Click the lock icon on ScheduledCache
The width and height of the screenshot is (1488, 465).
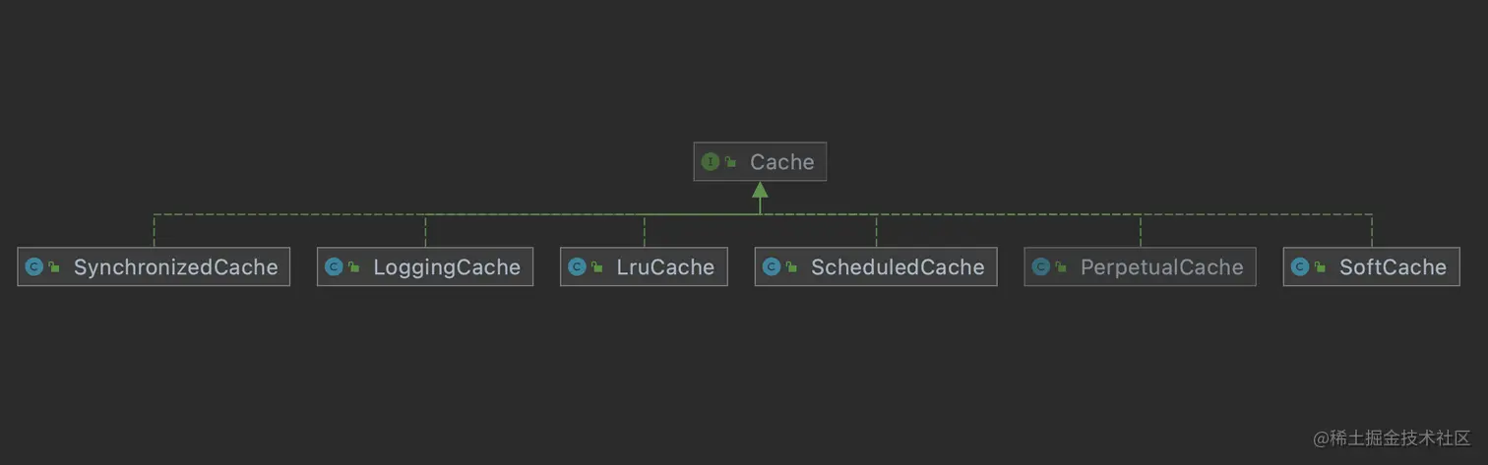[x=792, y=267]
